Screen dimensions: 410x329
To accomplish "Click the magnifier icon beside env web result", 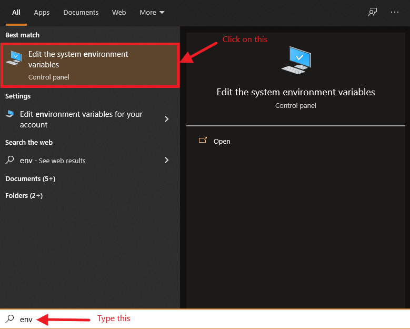I will [x=9, y=160].
